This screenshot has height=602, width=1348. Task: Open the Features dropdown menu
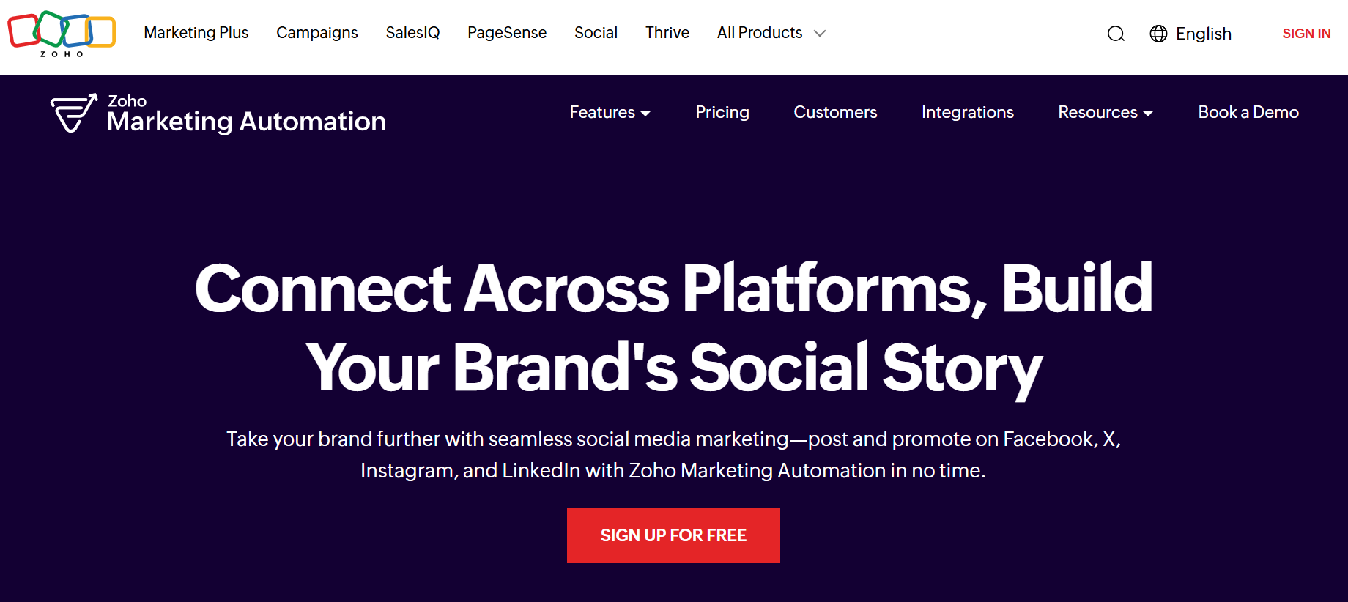[610, 112]
